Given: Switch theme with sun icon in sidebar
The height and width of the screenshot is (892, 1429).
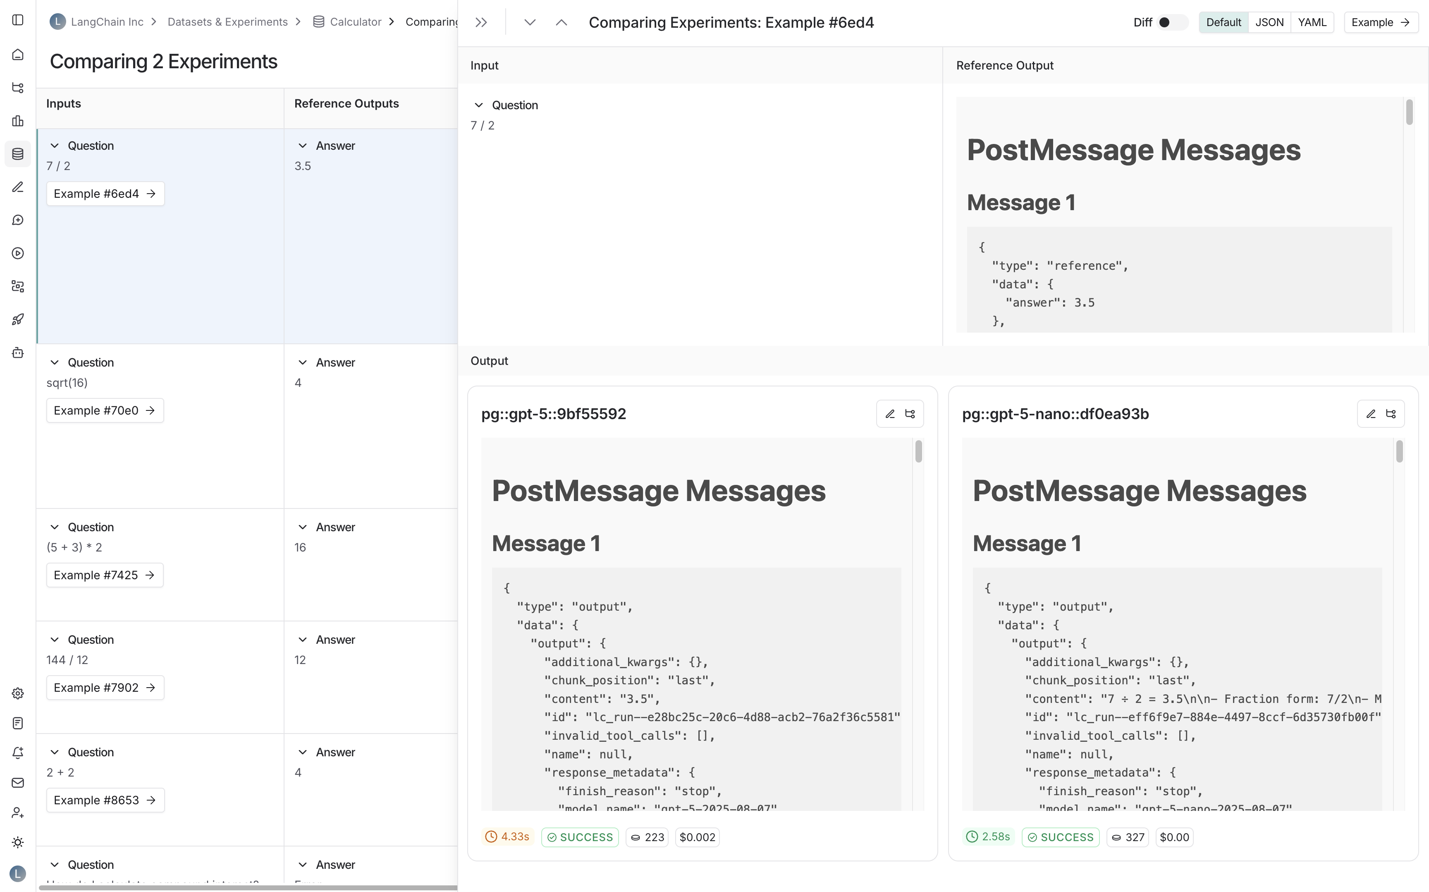Looking at the screenshot, I should (x=18, y=842).
